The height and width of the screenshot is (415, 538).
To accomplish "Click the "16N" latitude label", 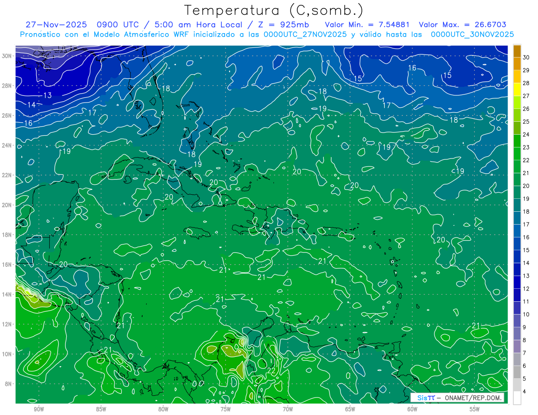I will tap(7, 265).
